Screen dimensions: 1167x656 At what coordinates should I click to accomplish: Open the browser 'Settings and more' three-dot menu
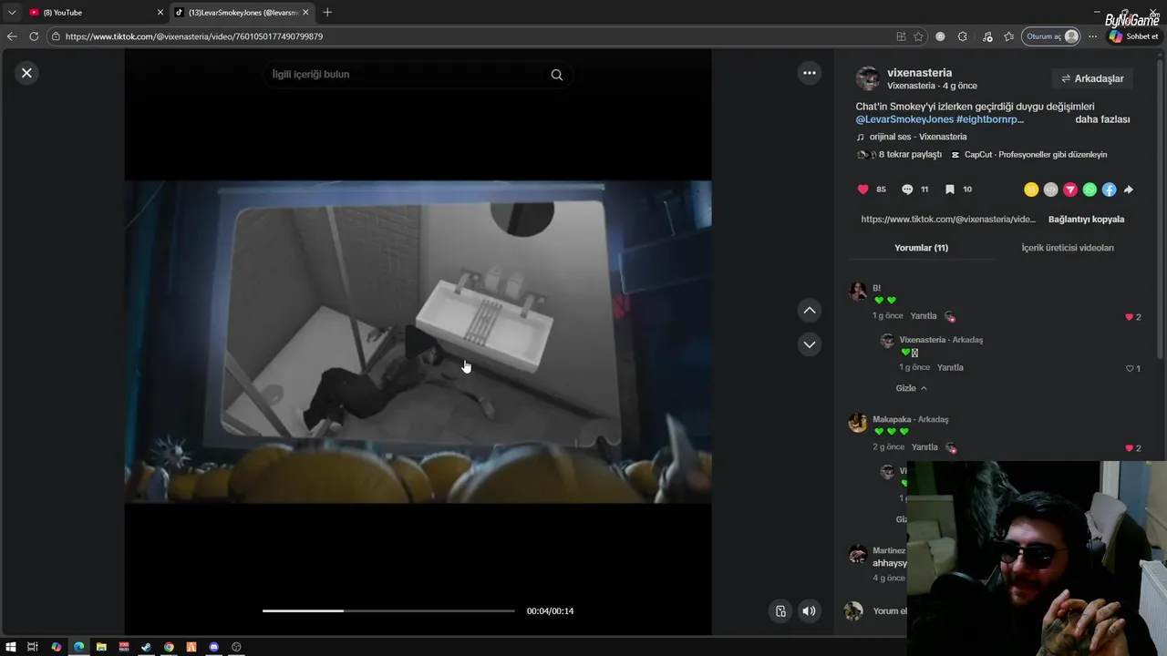point(1092,36)
